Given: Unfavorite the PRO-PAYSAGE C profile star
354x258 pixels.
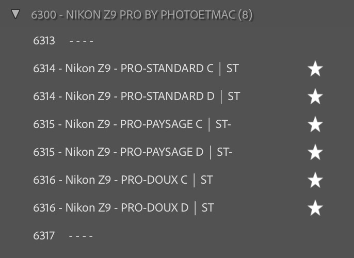Looking at the screenshot, I should coord(315,124).
